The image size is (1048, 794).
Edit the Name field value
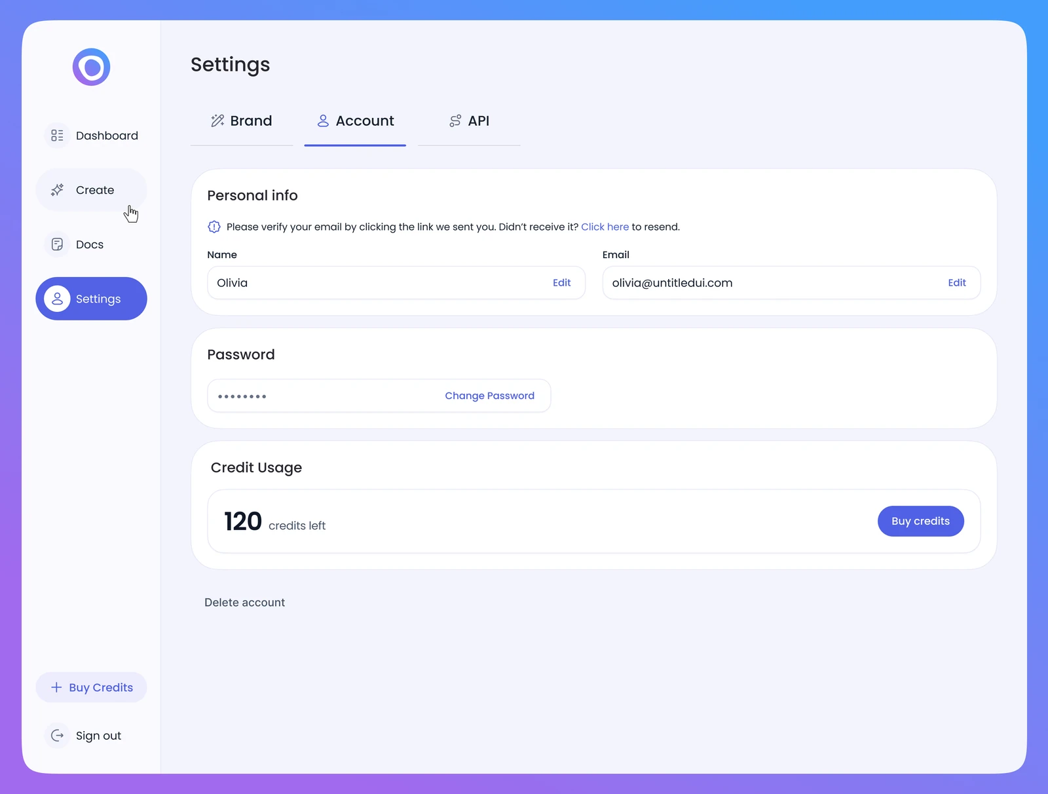click(561, 283)
